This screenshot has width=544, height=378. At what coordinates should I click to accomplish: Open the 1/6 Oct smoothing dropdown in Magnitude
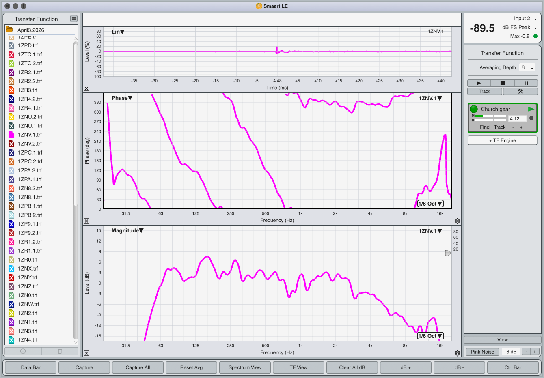pos(430,336)
